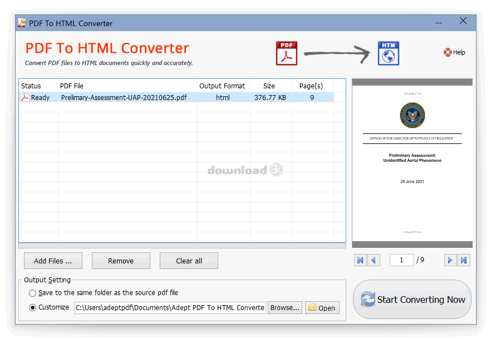Select the Customize output radio button
This screenshot has height=339, width=491.
click(x=32, y=308)
